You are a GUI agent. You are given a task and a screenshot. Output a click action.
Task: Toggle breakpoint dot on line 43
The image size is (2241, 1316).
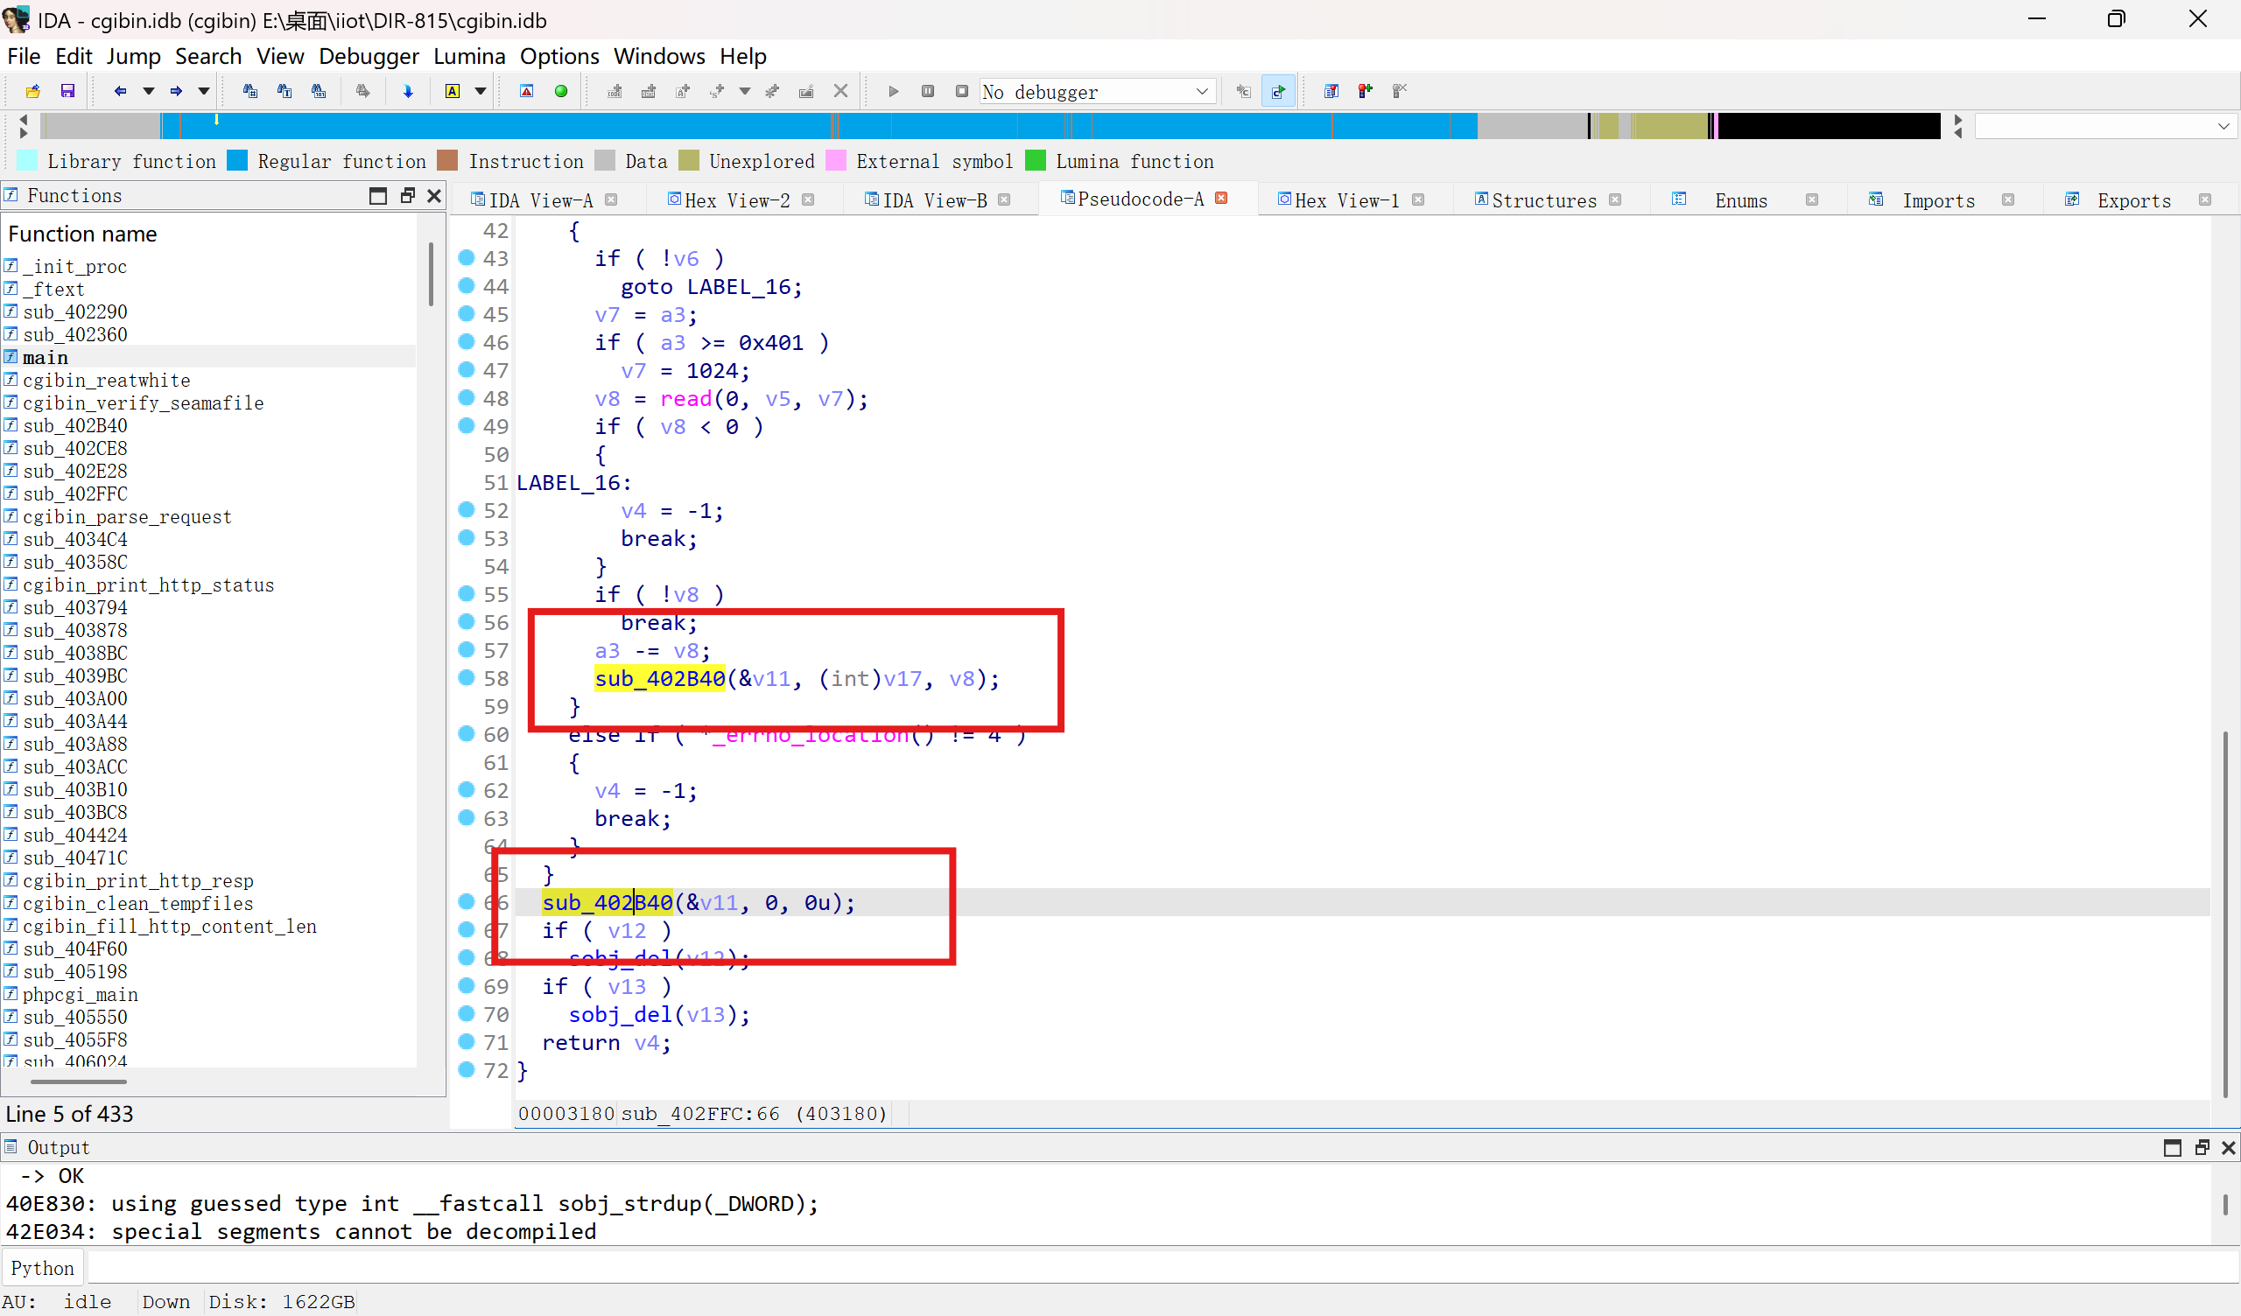click(x=466, y=257)
